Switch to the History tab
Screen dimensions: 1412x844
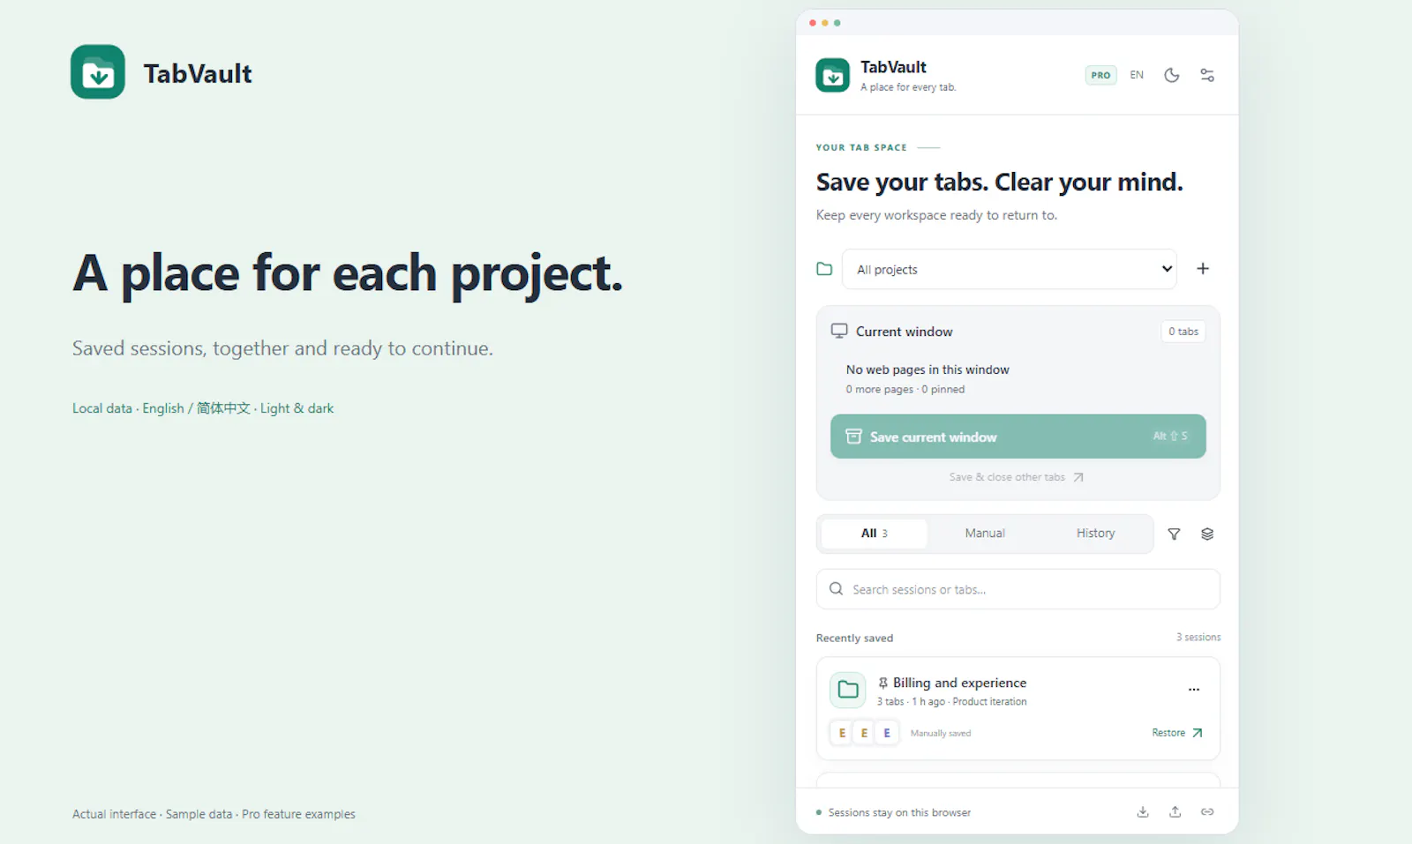click(x=1095, y=534)
